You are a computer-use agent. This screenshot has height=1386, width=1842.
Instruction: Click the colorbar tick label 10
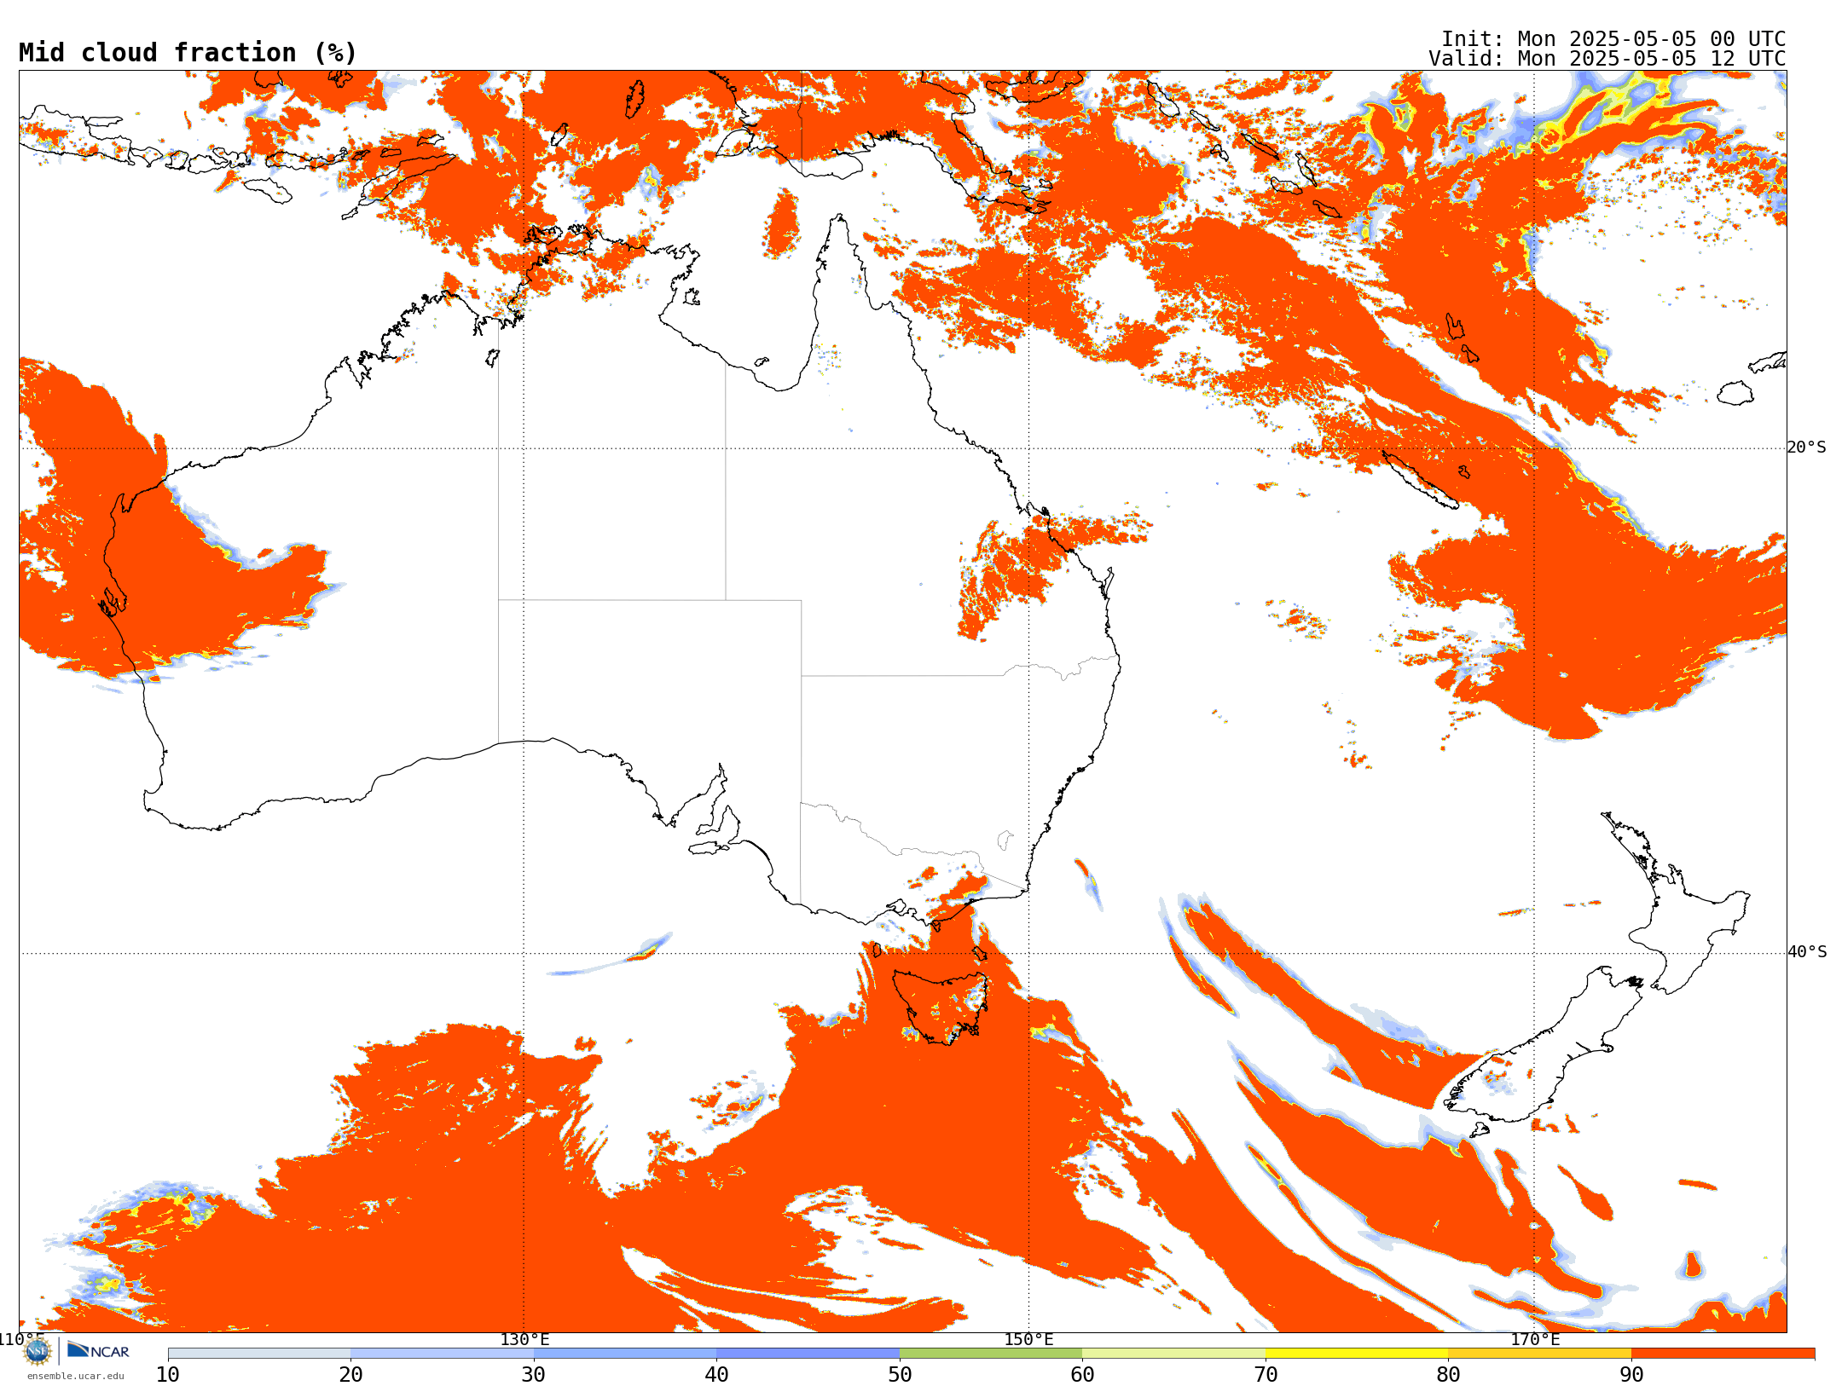168,1374
